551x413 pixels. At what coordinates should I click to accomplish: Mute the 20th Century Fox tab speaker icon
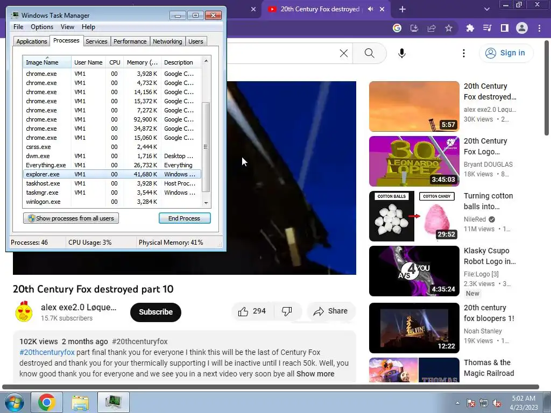coord(370,9)
